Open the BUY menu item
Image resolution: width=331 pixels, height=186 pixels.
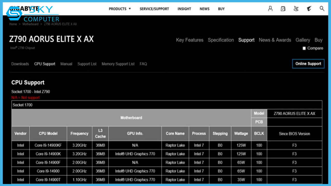coord(221,9)
